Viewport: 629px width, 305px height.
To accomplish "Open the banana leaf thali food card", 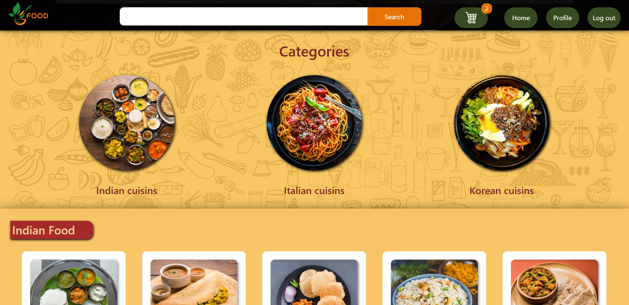I will coord(74,278).
